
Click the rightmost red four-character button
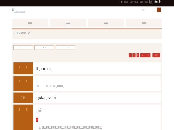point(156,55)
